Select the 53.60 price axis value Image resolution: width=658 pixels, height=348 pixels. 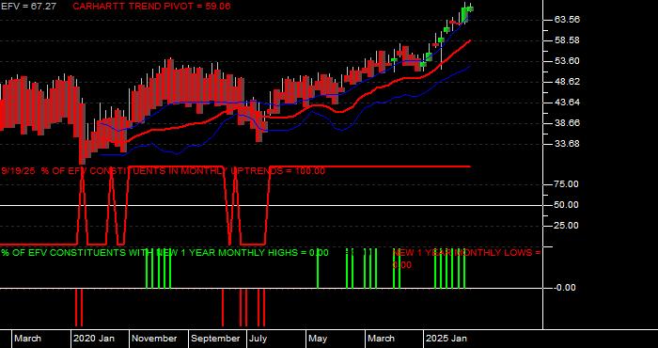click(x=568, y=61)
